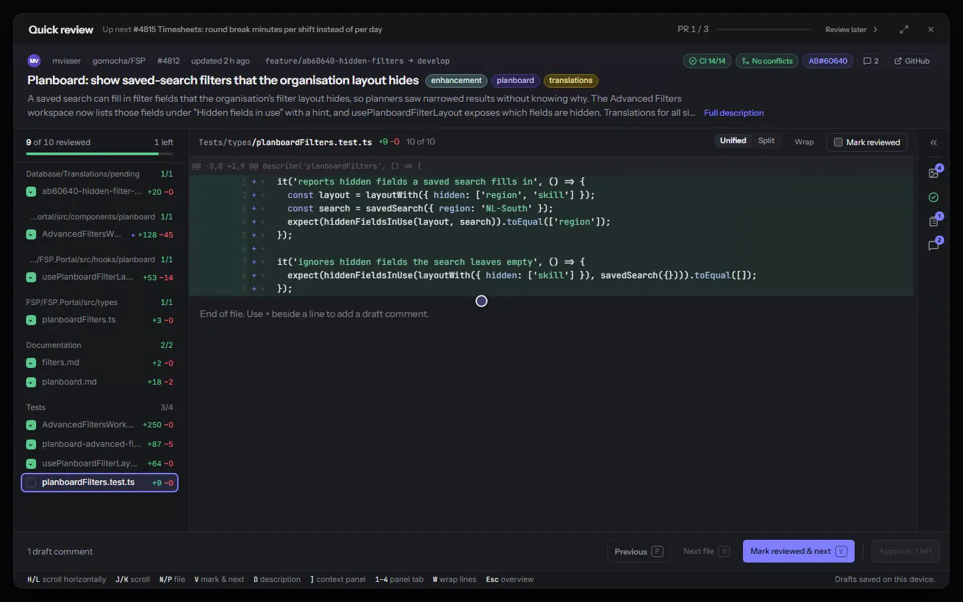The height and width of the screenshot is (602, 963).
Task: Open the PR on GitHub
Action: [x=912, y=61]
